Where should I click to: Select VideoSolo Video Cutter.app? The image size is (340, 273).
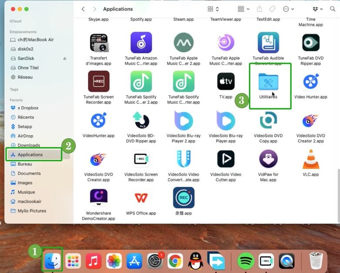click(x=226, y=159)
